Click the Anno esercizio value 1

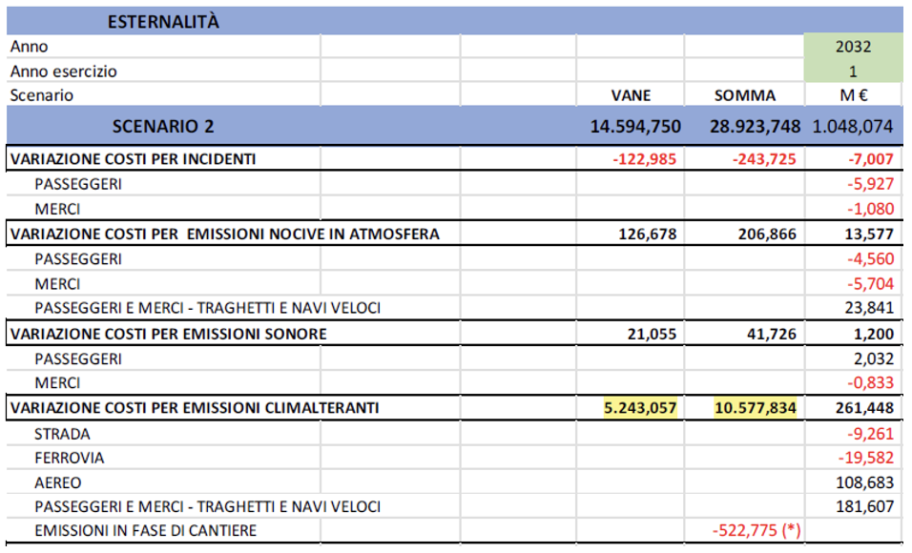coord(853,72)
